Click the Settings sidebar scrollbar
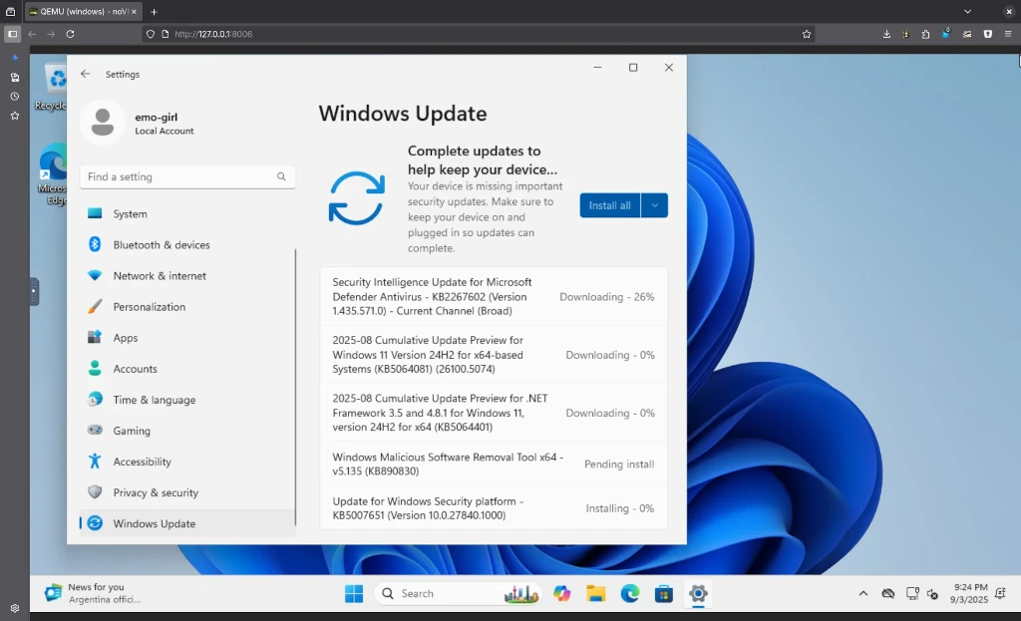The width and height of the screenshot is (1021, 621). [295, 387]
